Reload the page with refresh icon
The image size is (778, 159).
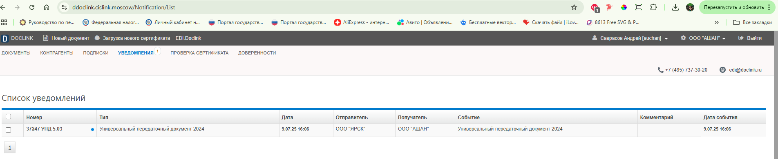pos(32,7)
